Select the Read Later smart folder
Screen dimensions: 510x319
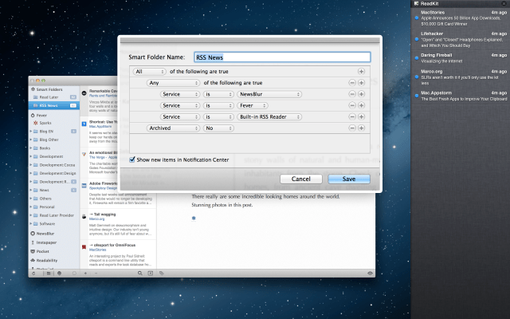coord(49,96)
